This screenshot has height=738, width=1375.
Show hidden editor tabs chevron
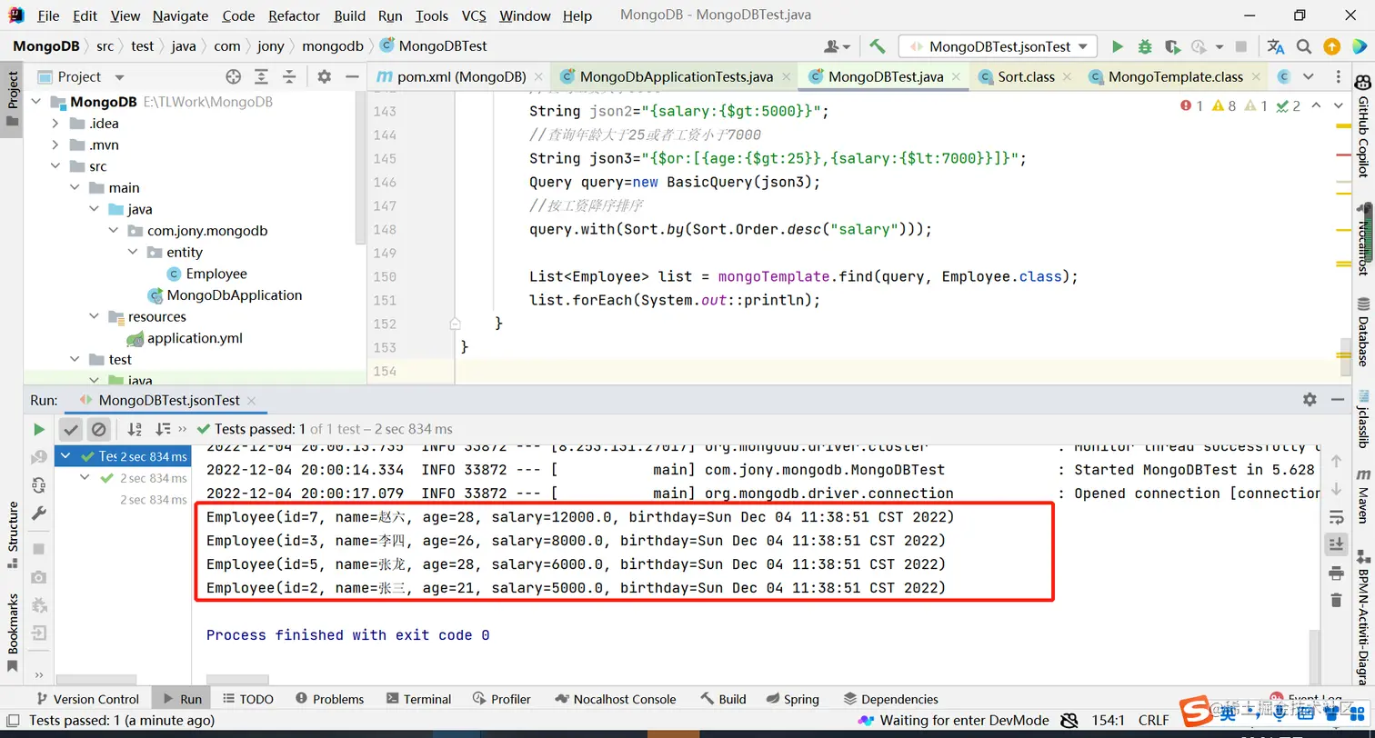point(1308,77)
